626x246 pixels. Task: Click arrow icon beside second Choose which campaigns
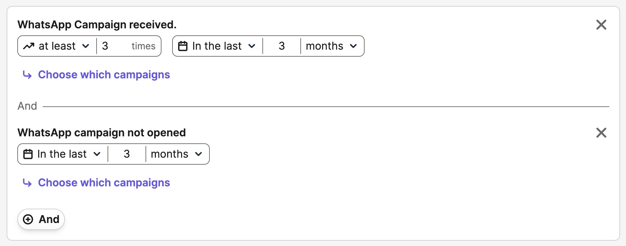[27, 183]
